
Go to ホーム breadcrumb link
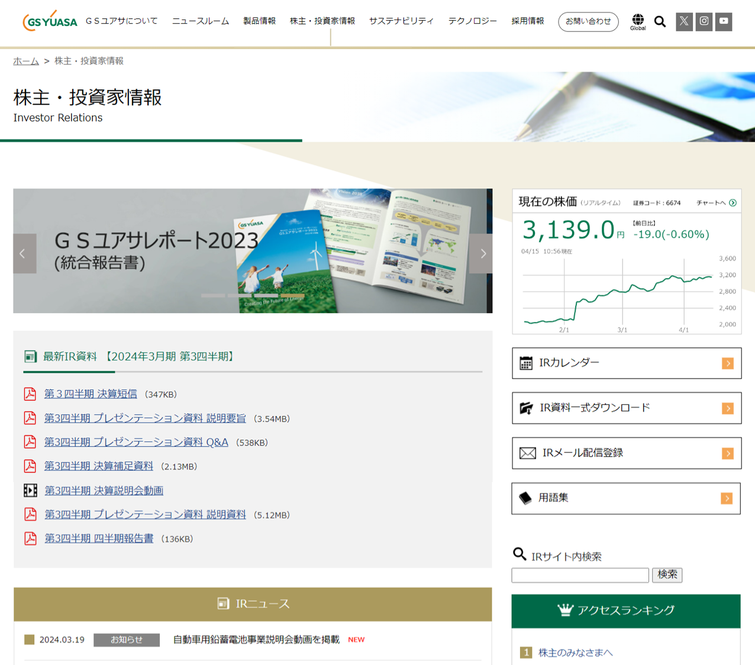point(26,61)
